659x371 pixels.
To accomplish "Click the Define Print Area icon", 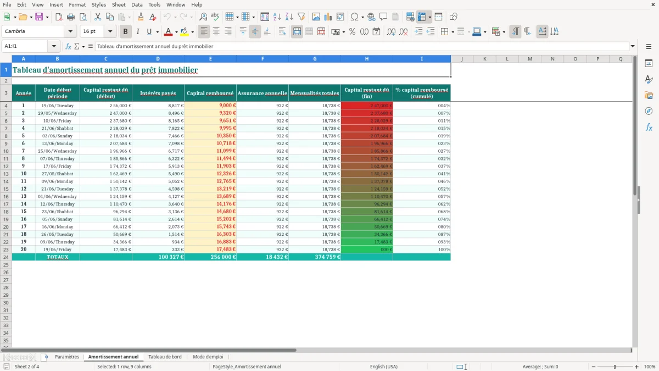I will pos(410,17).
